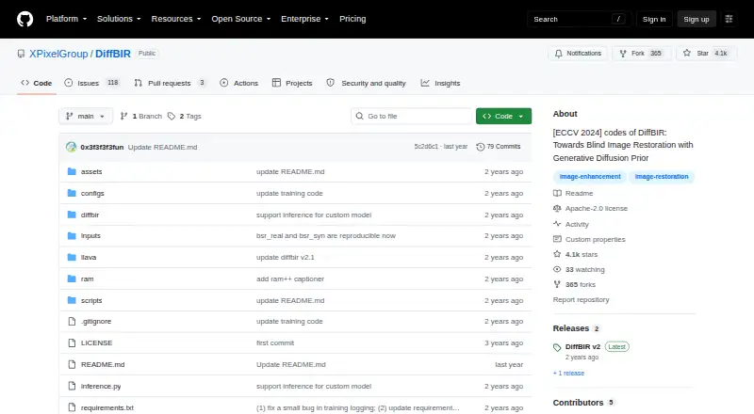
Task: Click the 0x3f3f3f3fun avatar image
Action: (72, 147)
